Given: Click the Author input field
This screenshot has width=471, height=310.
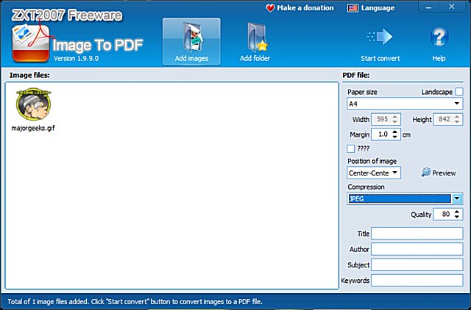Looking at the screenshot, I should (x=417, y=249).
